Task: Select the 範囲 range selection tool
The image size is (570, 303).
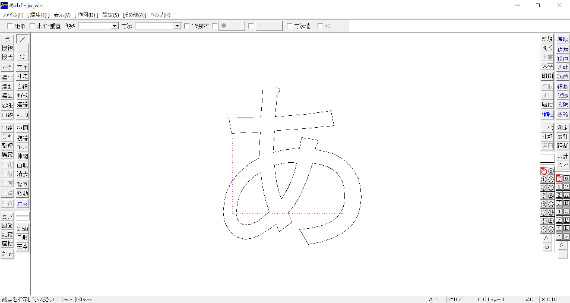Action: click(23, 128)
